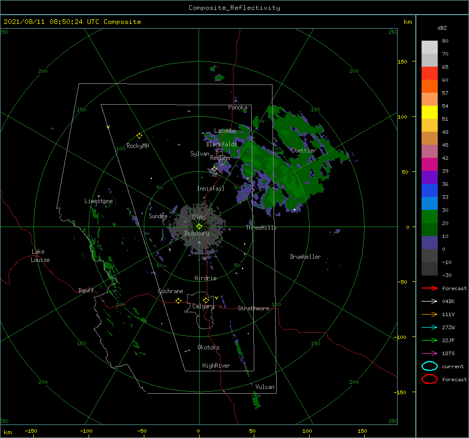Click the cyan current ellipse icon
The height and width of the screenshot is (438, 469).
[429, 366]
